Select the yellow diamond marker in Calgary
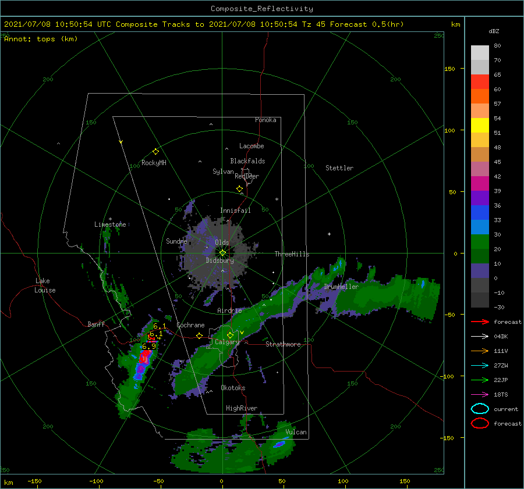This screenshot has height=489, width=524. pos(230,335)
